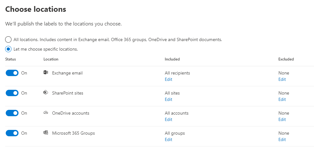This screenshot has width=314, height=156.
Task: Select Let me choose specific locations
Action: 9,49
